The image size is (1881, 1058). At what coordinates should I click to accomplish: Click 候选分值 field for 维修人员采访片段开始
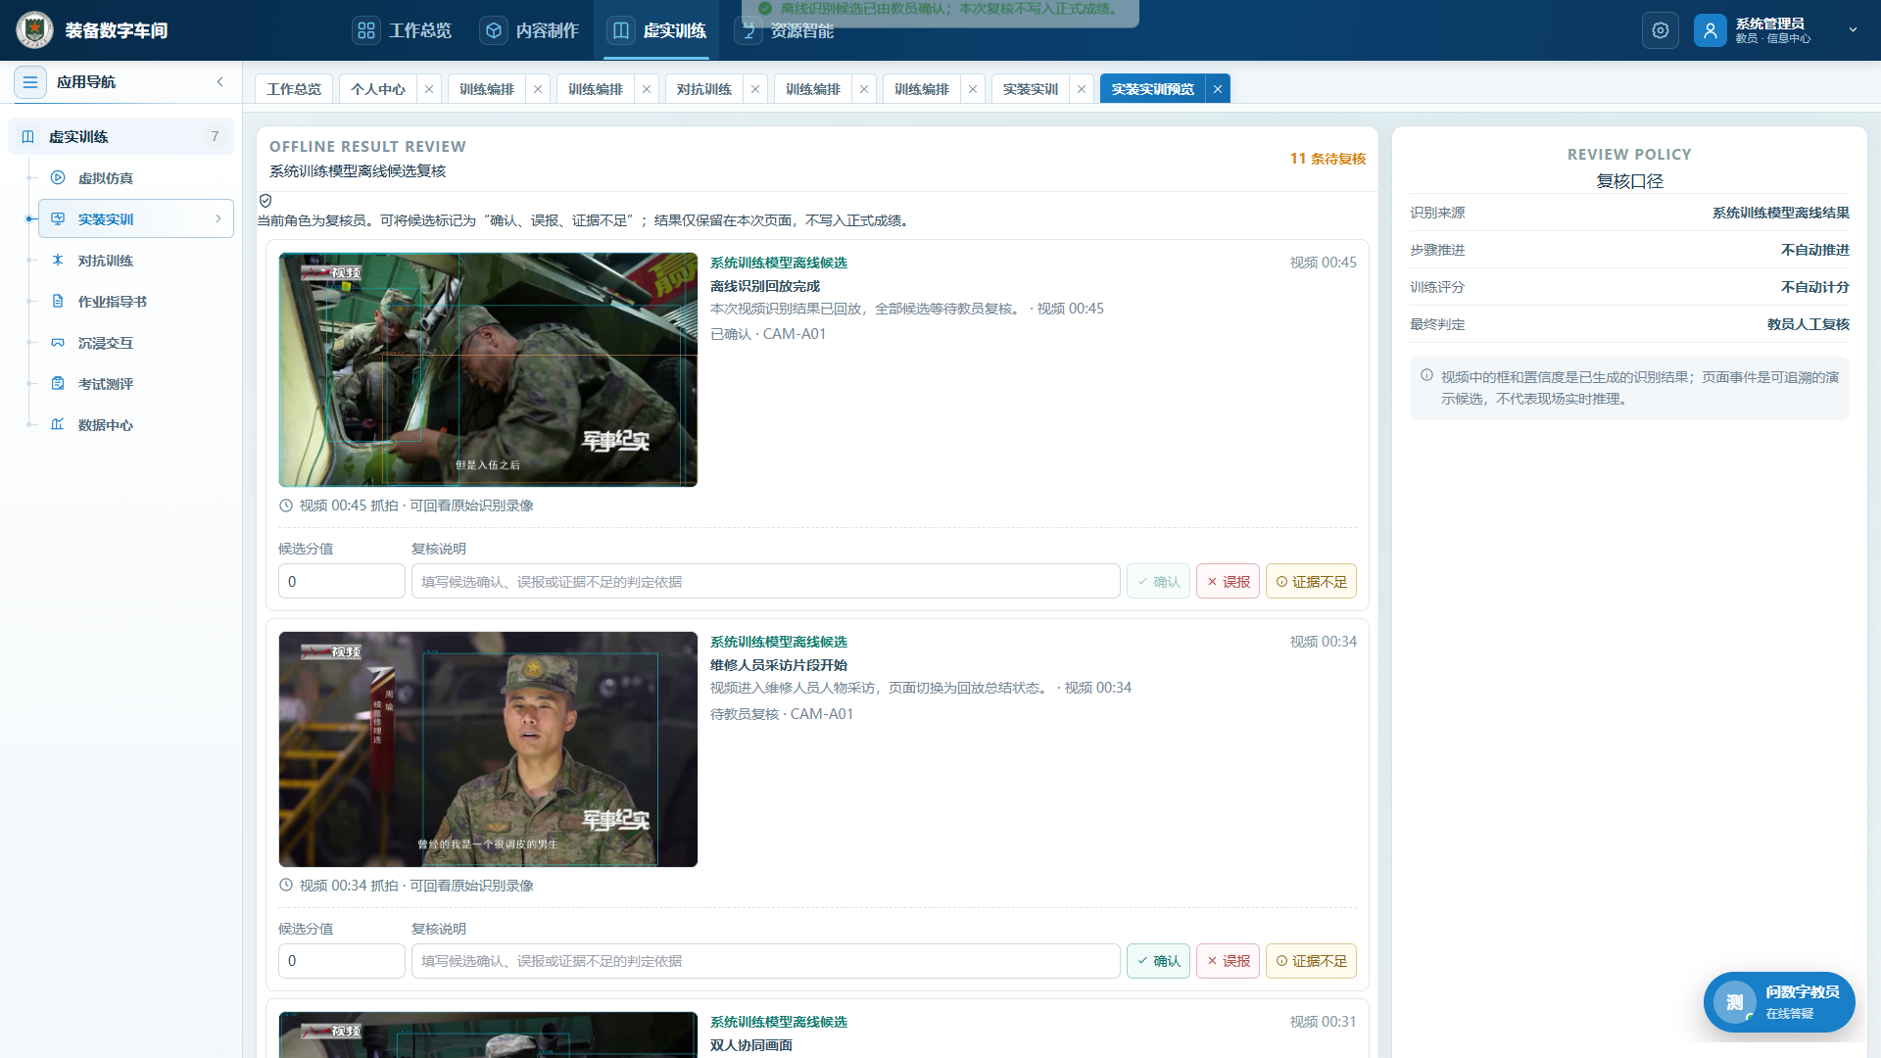342,961
